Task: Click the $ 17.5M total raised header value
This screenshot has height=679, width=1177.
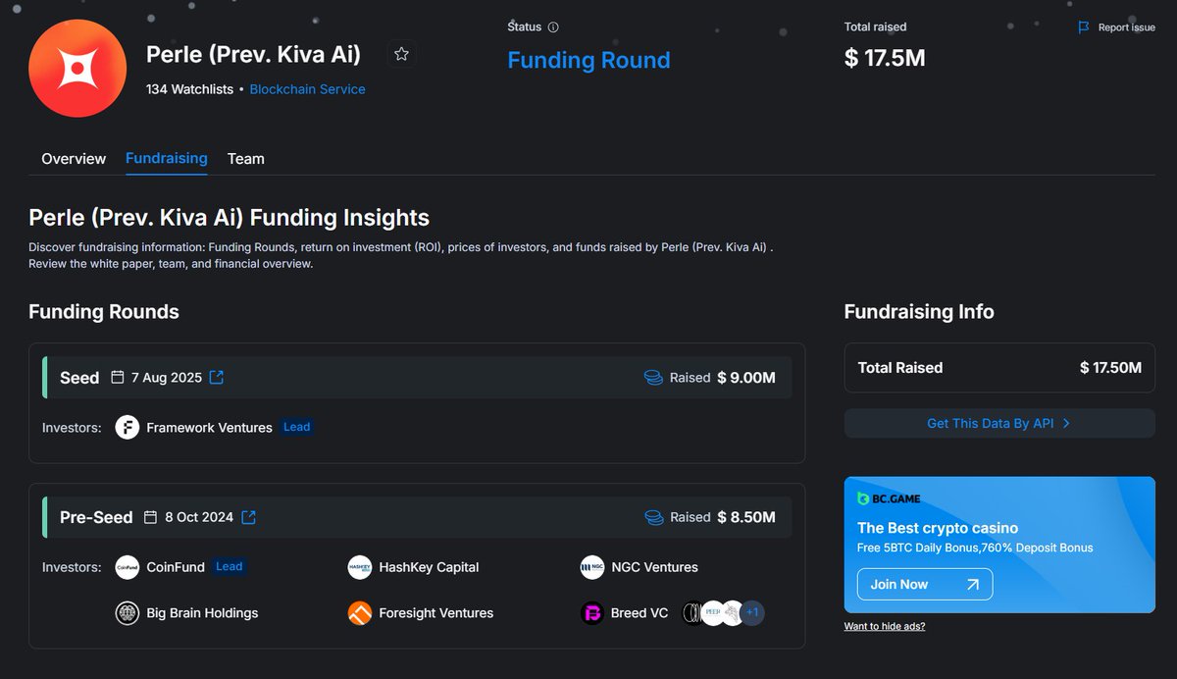Action: click(885, 58)
